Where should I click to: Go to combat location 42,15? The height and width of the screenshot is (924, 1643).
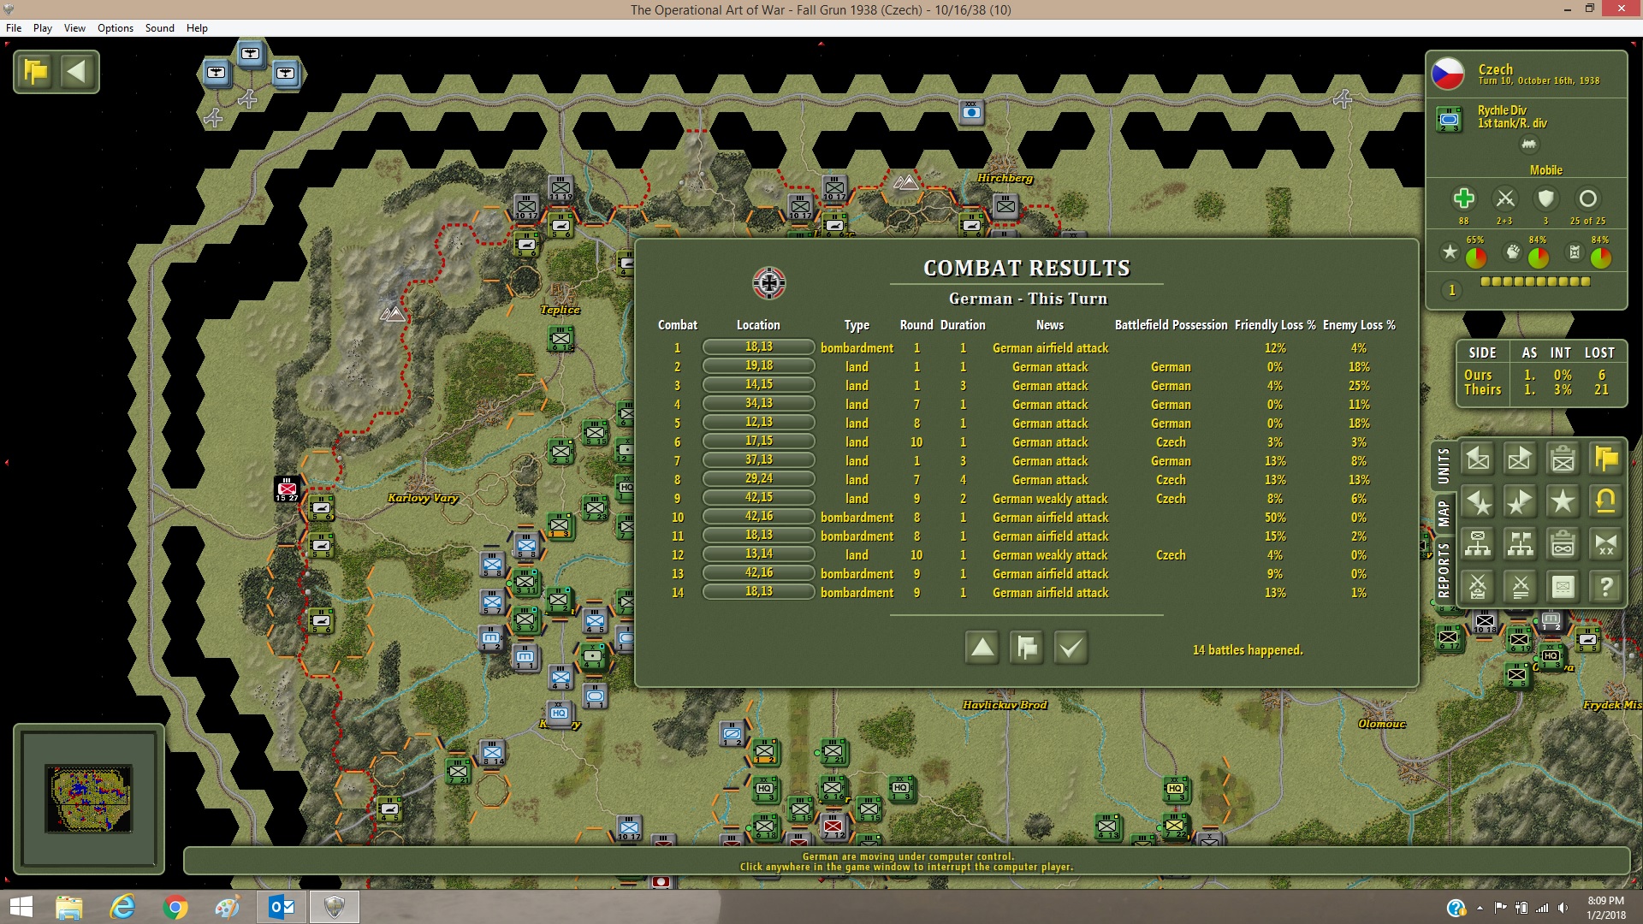click(758, 498)
